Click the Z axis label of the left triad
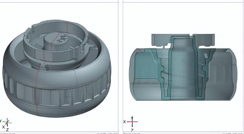Viewport: 244px width, 134px height. point(7,130)
